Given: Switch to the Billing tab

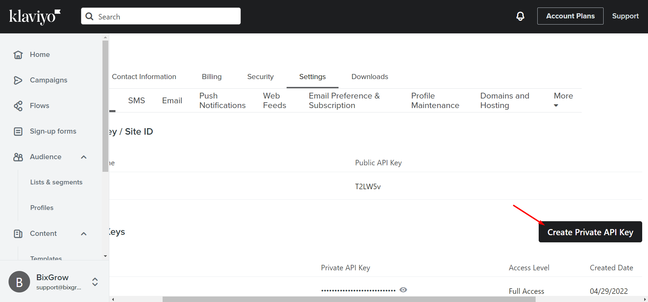Looking at the screenshot, I should (x=211, y=77).
